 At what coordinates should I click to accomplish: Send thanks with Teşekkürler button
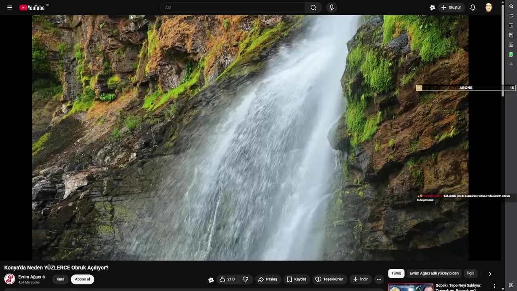[329, 279]
